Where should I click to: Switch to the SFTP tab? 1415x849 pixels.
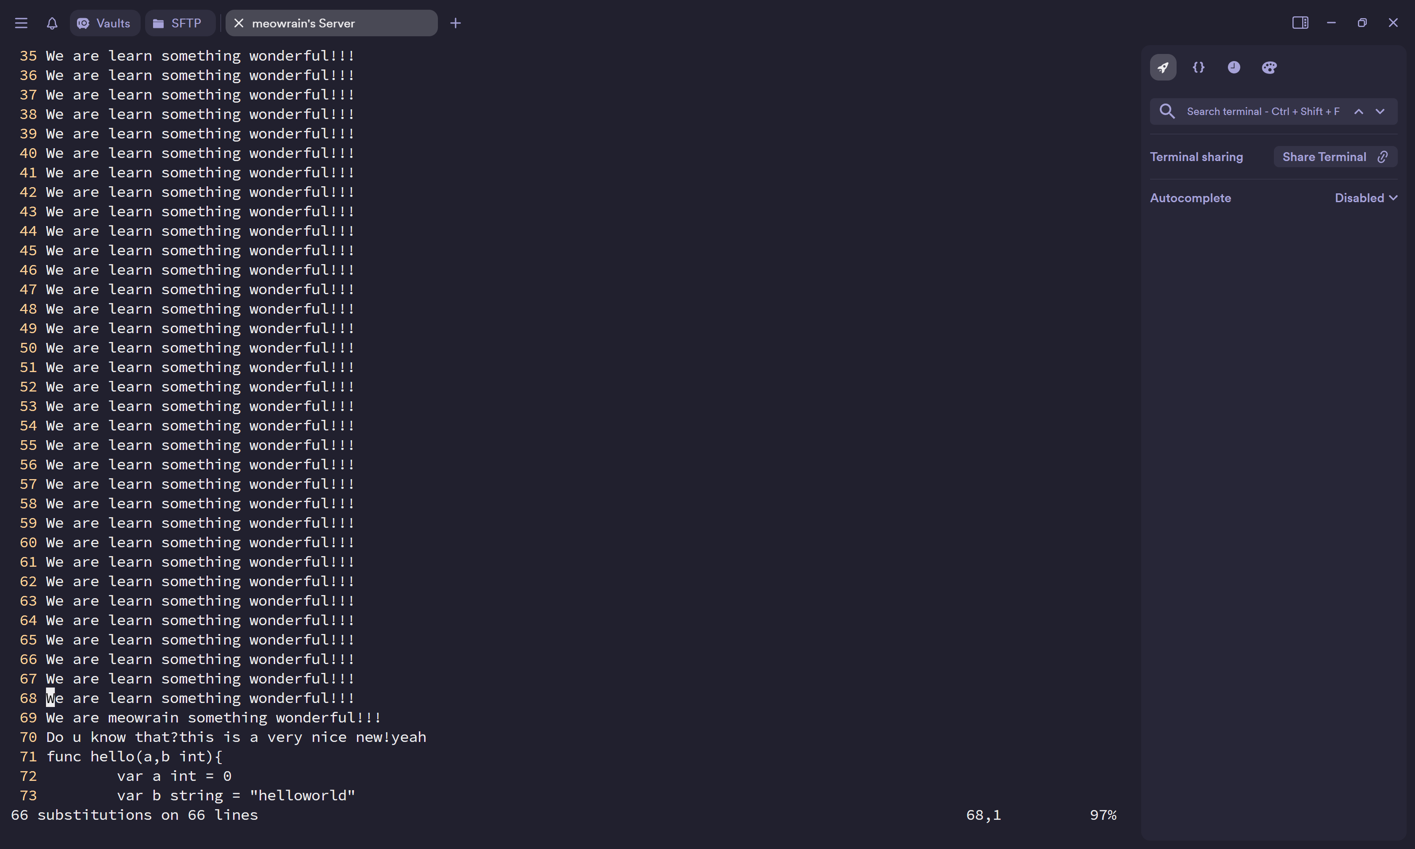tap(180, 23)
